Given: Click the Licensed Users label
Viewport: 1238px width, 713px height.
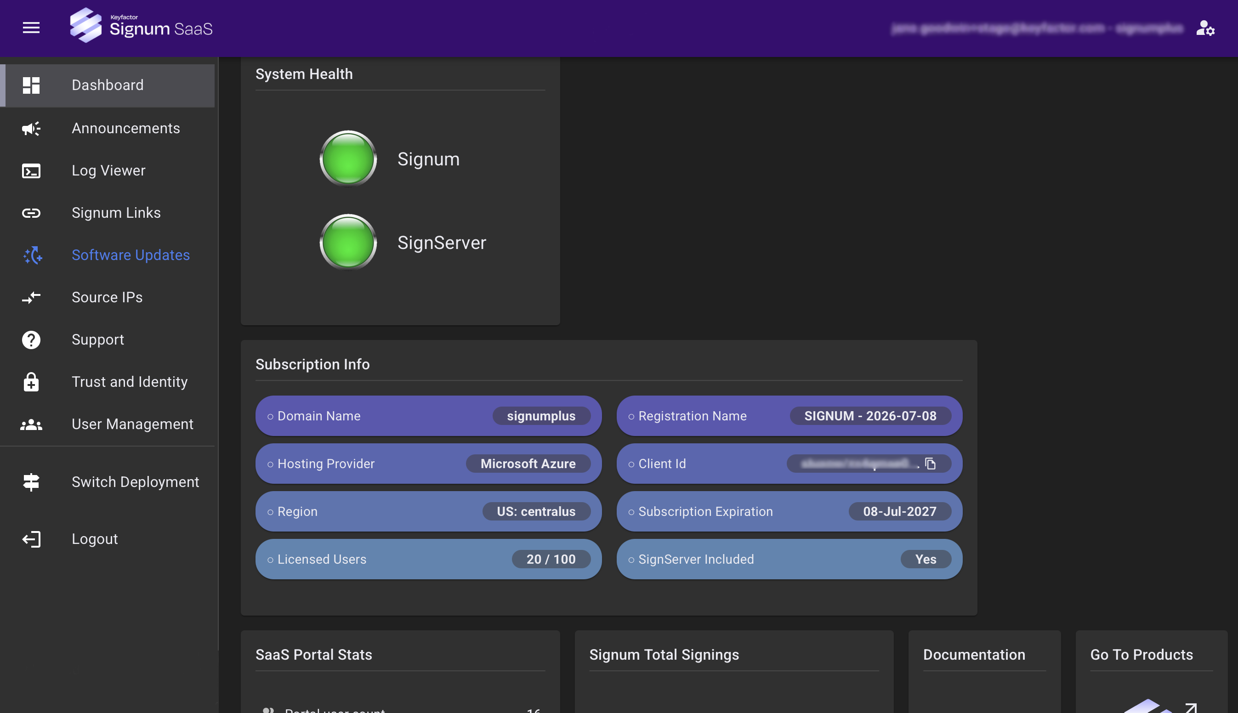Looking at the screenshot, I should [322, 559].
